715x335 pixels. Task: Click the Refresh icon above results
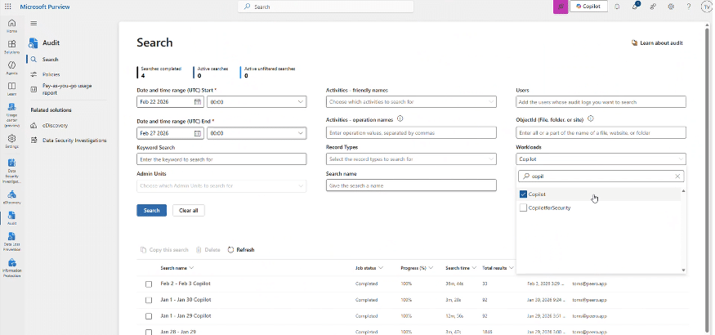coord(230,249)
